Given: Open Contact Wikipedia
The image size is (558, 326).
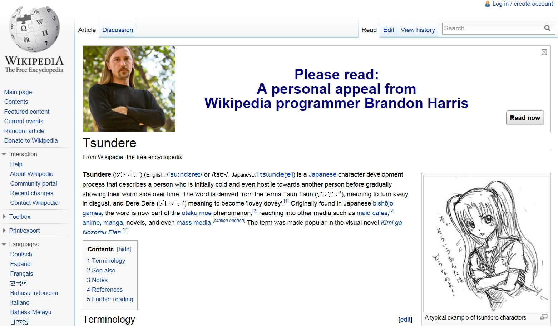Looking at the screenshot, I should 34,203.
